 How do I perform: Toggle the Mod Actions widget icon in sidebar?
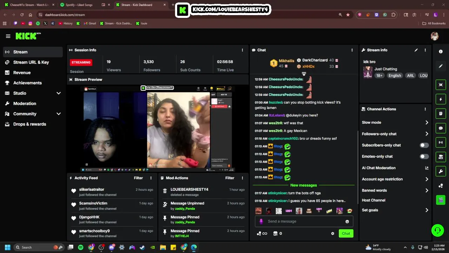coord(441,114)
